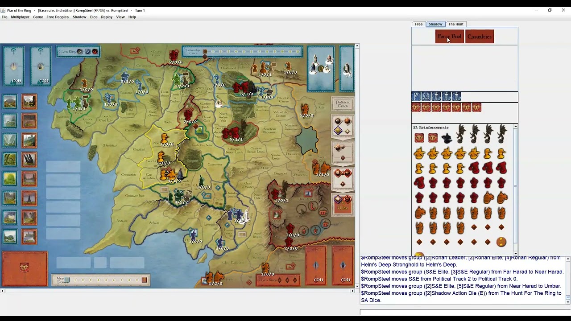Select the leftmost blue sword action die
Screen dimensions: 571x321
(x=436, y=96)
